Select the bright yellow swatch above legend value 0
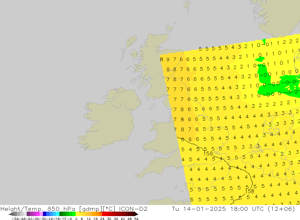 (77, 214)
